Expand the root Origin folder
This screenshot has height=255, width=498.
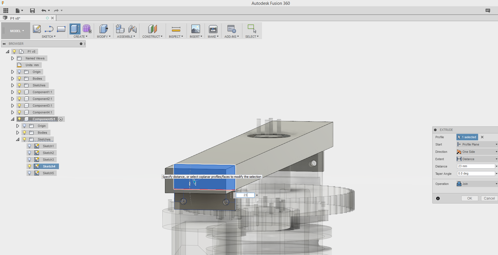[12, 72]
